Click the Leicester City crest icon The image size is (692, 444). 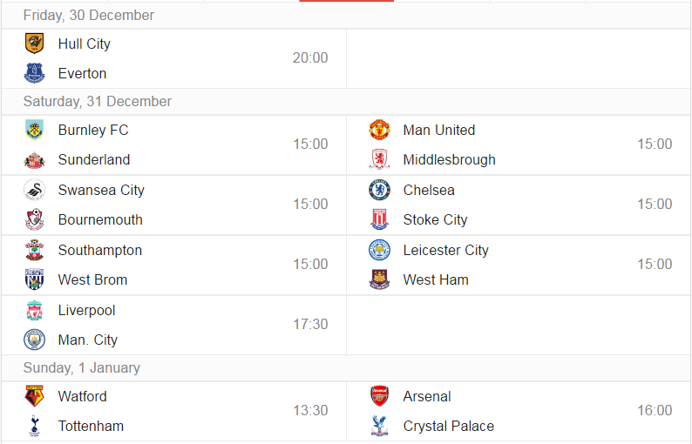click(379, 250)
